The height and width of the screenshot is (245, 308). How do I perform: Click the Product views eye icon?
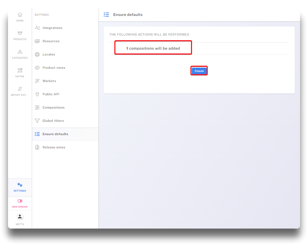(x=37, y=68)
